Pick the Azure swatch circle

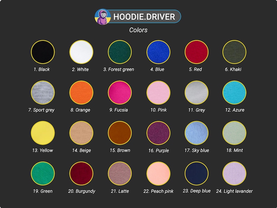(234, 92)
